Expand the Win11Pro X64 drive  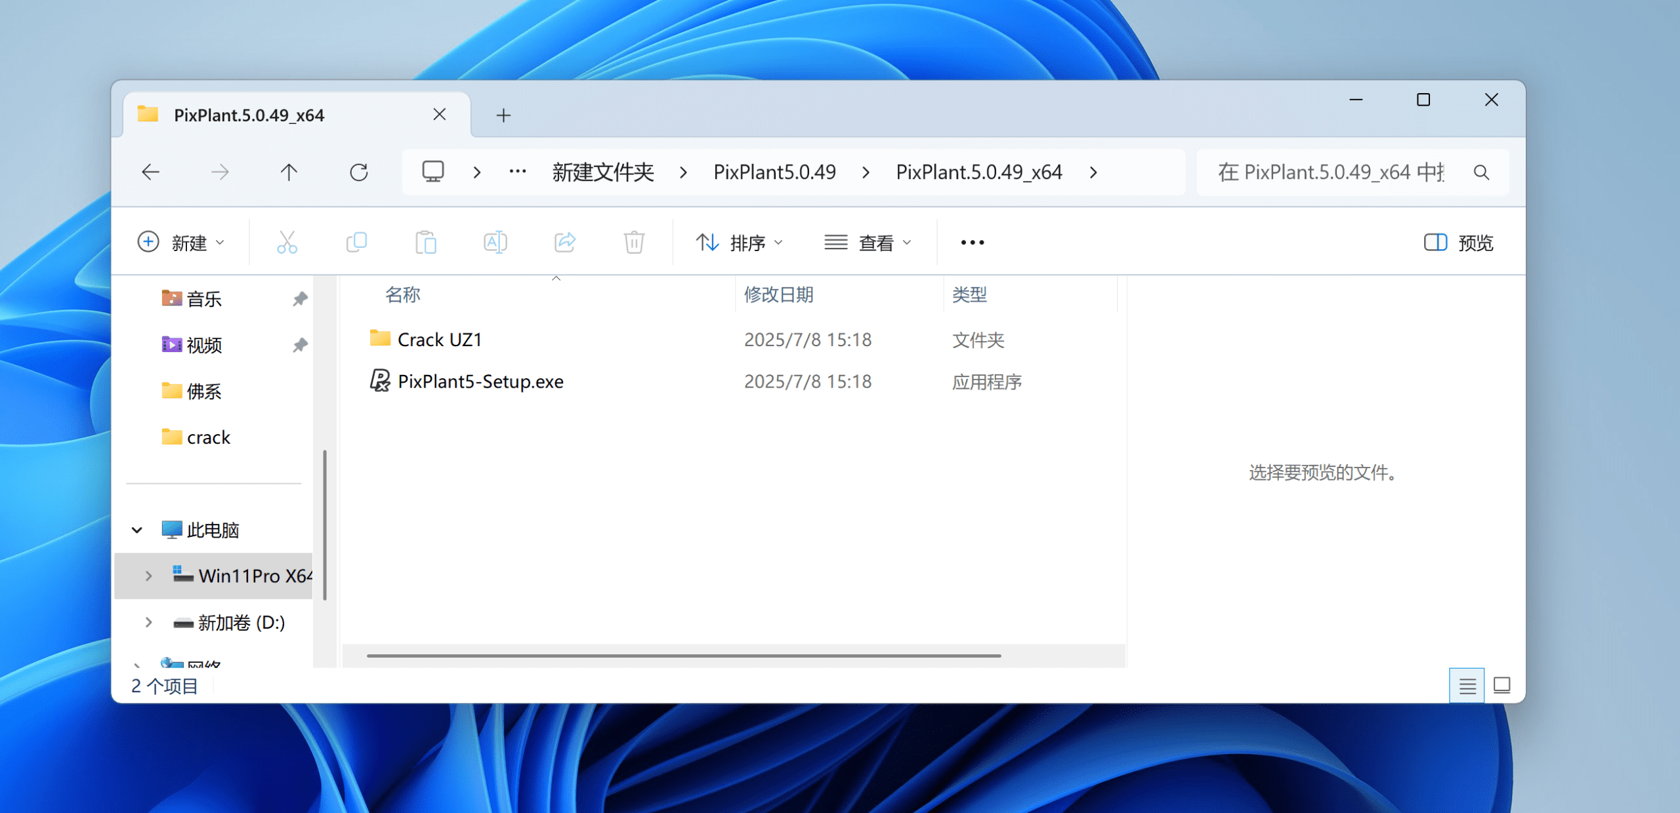(149, 576)
